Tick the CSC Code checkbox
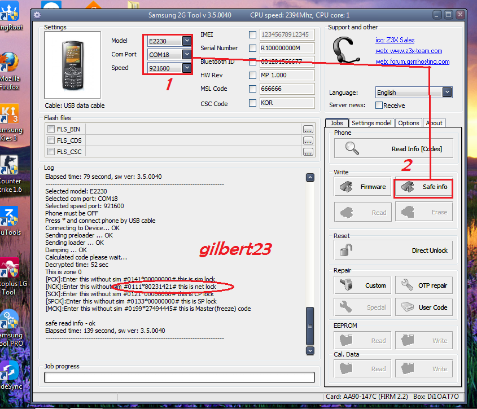 (x=252, y=103)
